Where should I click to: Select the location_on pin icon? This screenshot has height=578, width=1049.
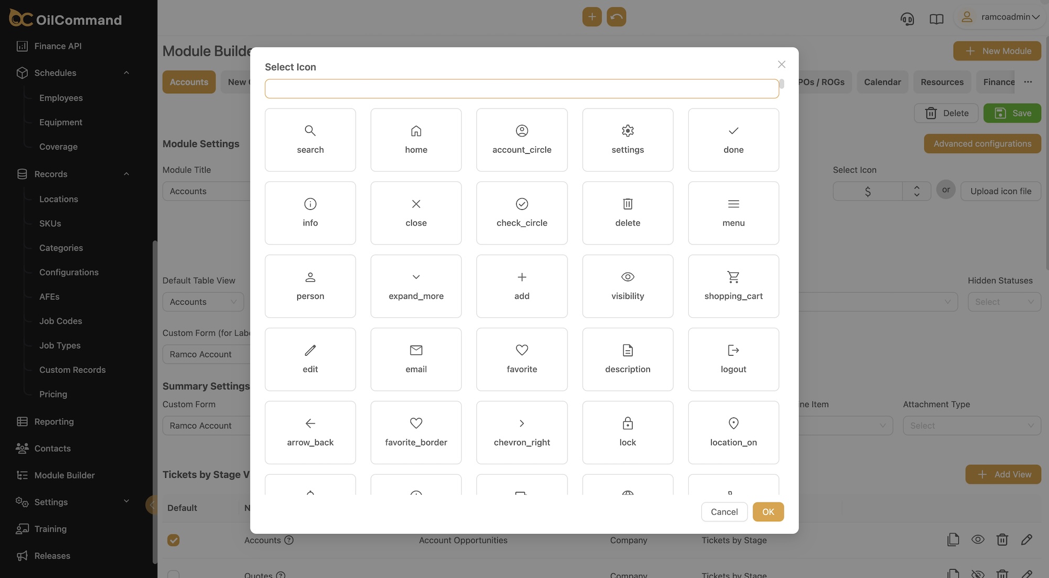tap(733, 432)
